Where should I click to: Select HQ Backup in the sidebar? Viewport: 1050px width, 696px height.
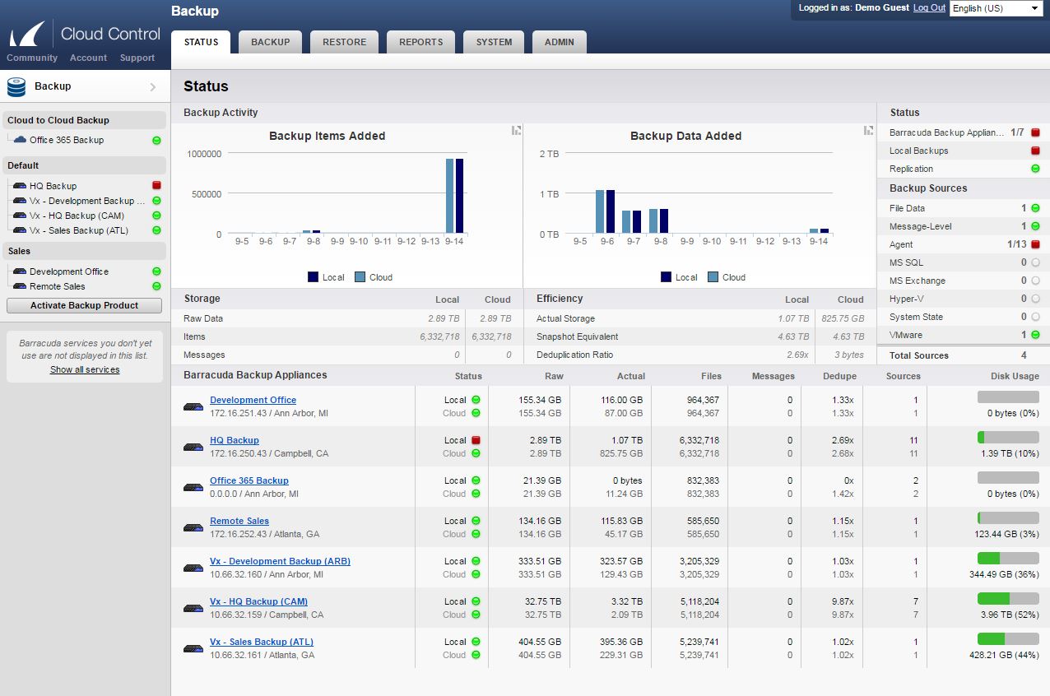[x=53, y=186]
